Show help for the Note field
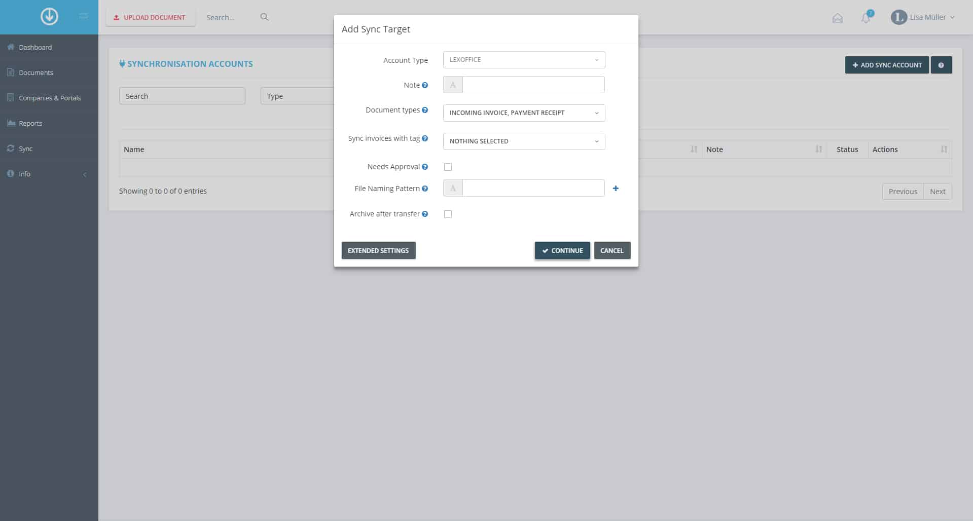This screenshot has width=973, height=521. point(425,85)
